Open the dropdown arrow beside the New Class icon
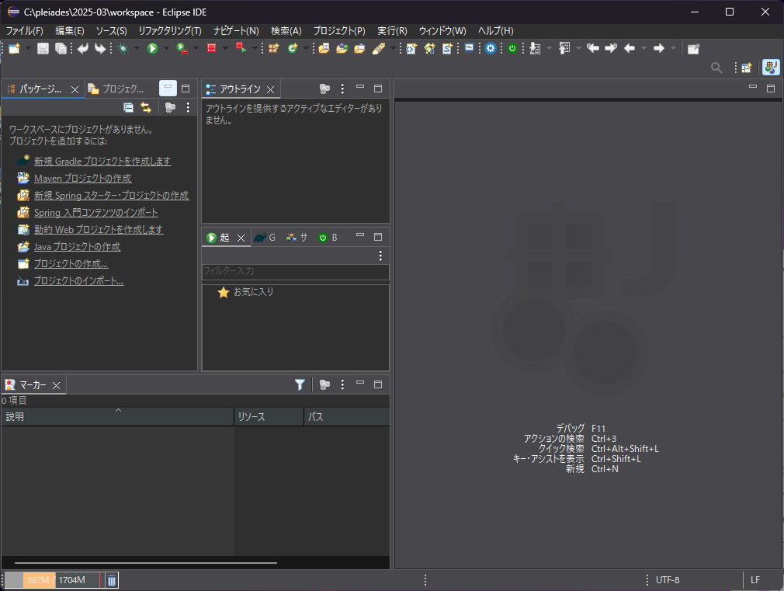 [306, 49]
